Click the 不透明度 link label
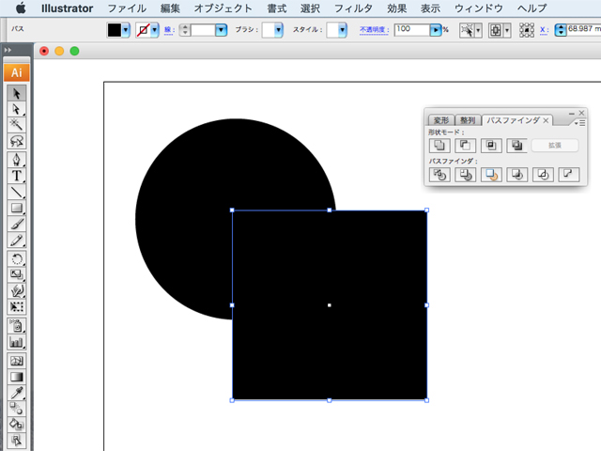This screenshot has width=601, height=451. point(373,30)
